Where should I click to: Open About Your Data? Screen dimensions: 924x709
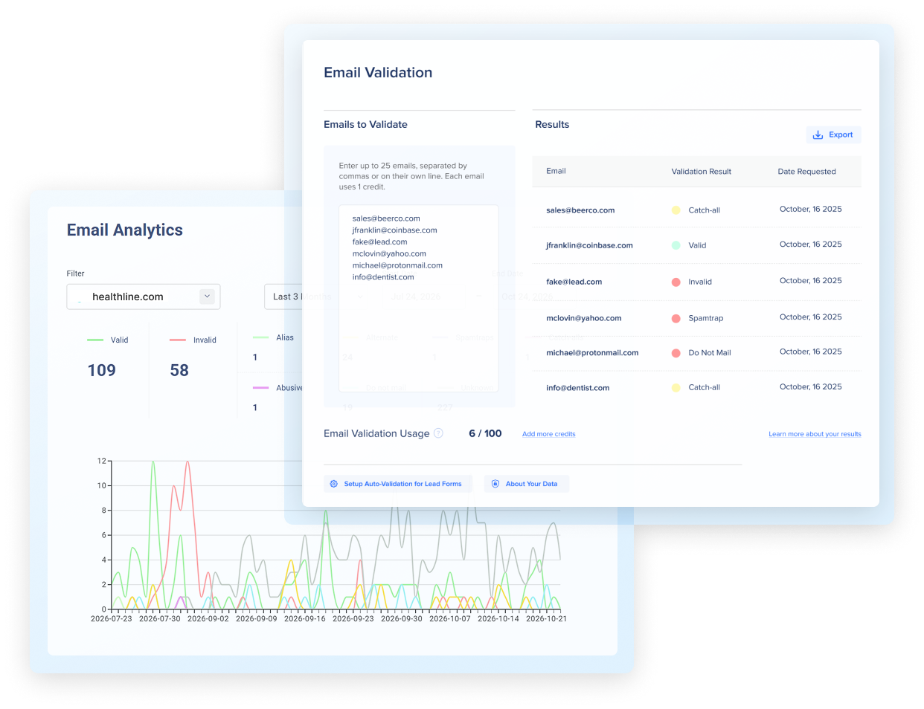click(526, 484)
